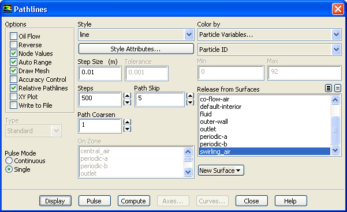Select Continuous pulse mode
The height and width of the screenshot is (212, 347).
9,161
